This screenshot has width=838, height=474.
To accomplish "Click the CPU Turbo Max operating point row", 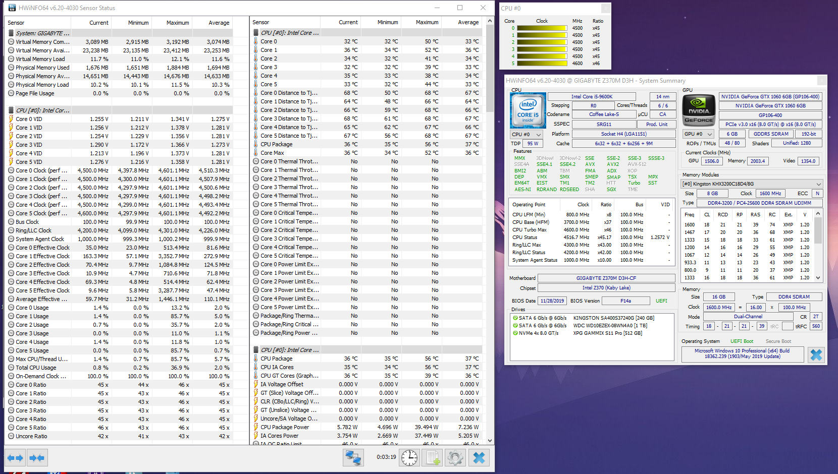I will pos(591,230).
